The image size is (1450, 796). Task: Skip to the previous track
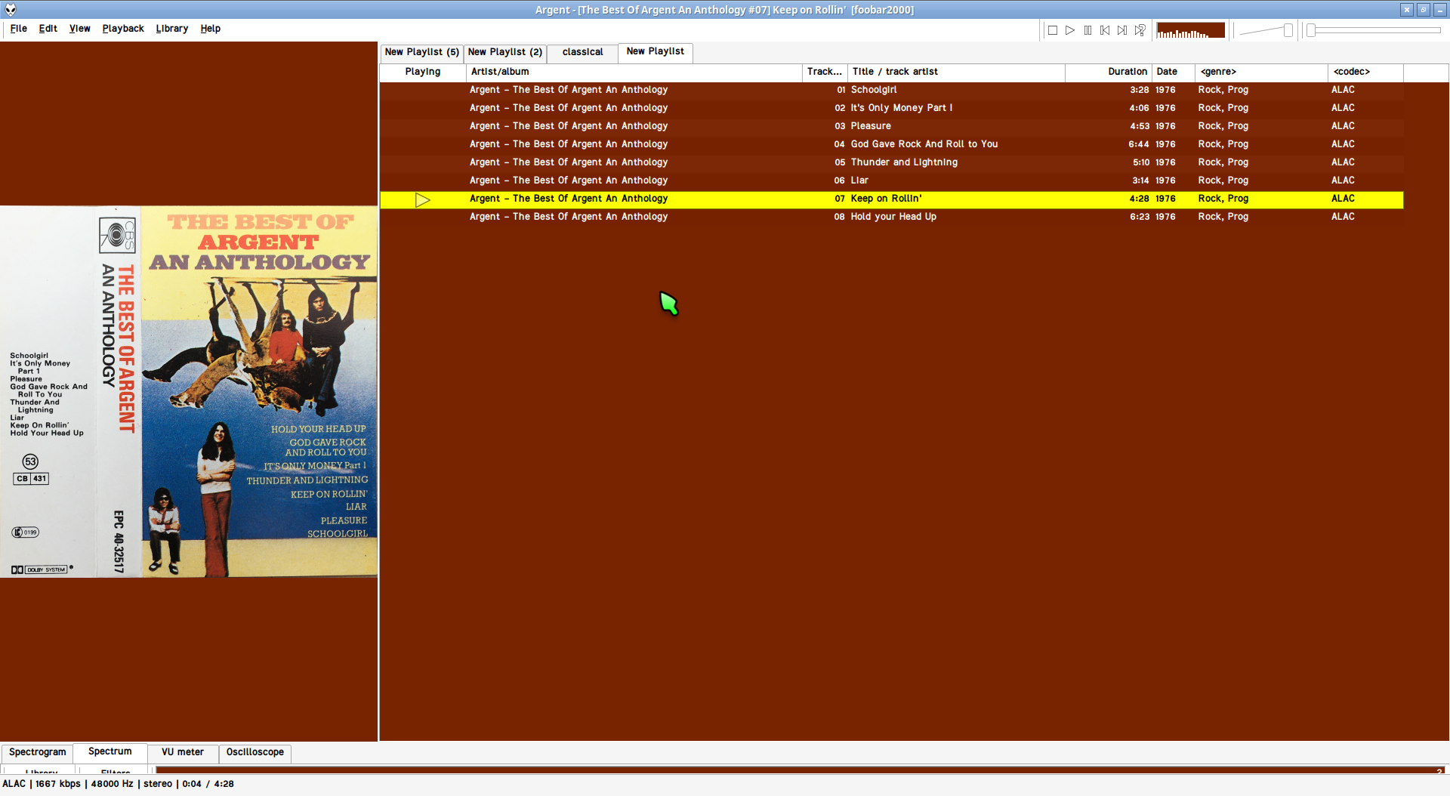(x=1105, y=30)
